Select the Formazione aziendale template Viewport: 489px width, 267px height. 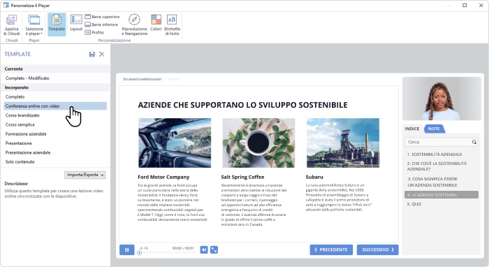click(55, 133)
